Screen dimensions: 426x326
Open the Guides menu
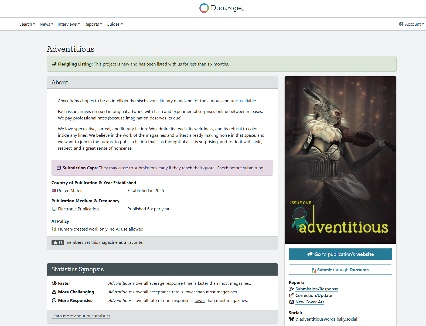click(x=114, y=24)
